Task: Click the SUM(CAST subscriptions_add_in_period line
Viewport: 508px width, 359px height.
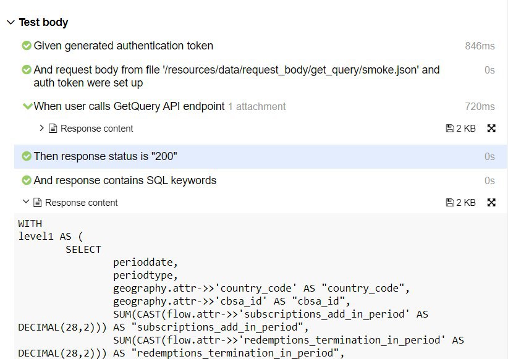Action: 271,315
